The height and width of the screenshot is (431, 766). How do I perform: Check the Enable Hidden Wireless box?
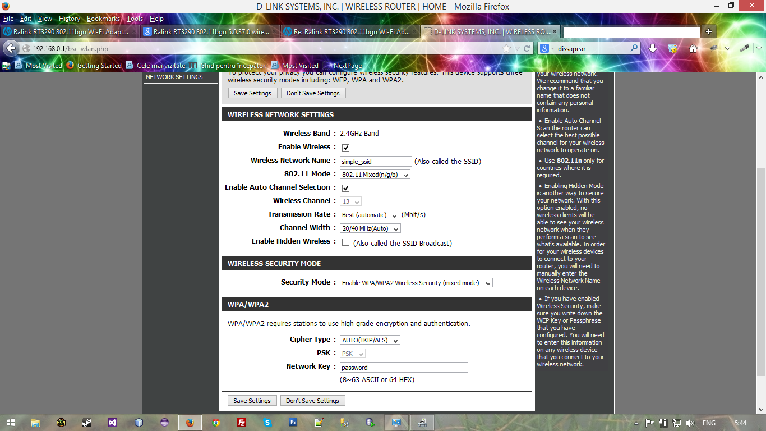click(x=345, y=242)
